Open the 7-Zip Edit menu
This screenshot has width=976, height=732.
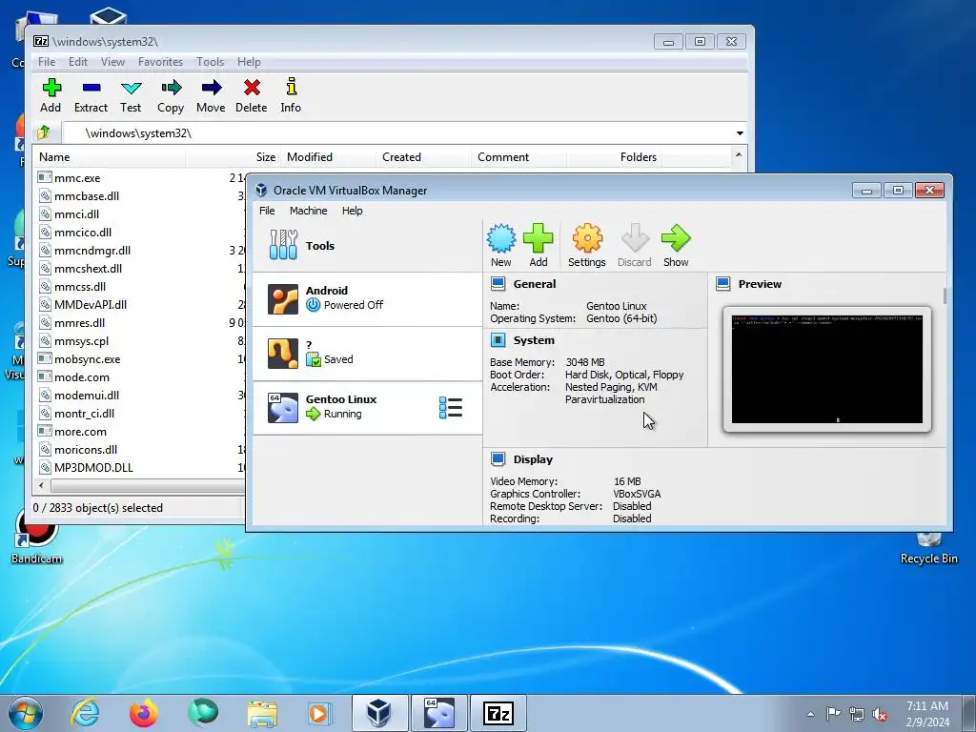point(78,62)
